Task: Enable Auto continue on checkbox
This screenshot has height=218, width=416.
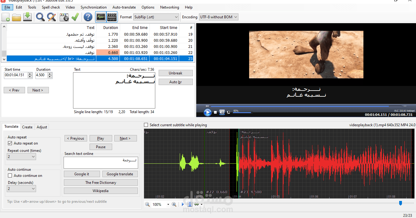Action: [x=10, y=176]
